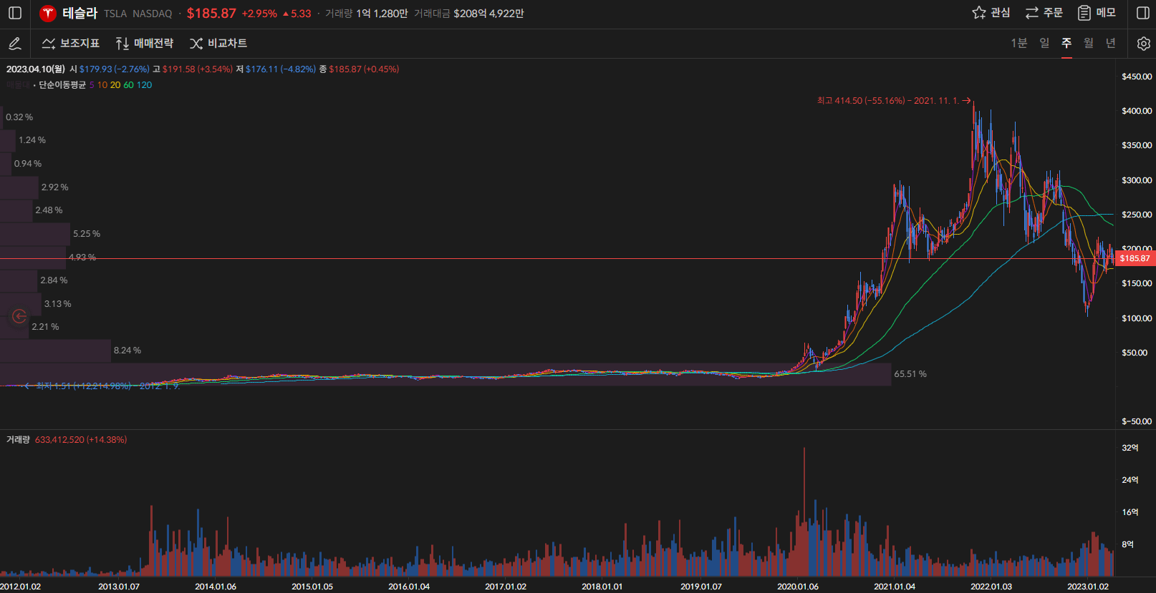The height and width of the screenshot is (593, 1156).
Task: Open the 주문 order panel
Action: [x=1044, y=13]
